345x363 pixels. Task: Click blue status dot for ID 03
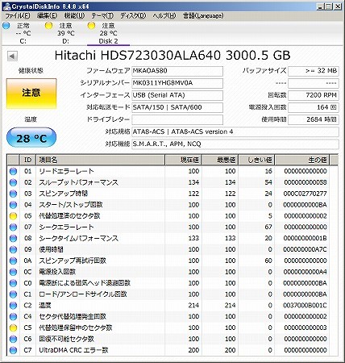pyautogui.click(x=13, y=194)
